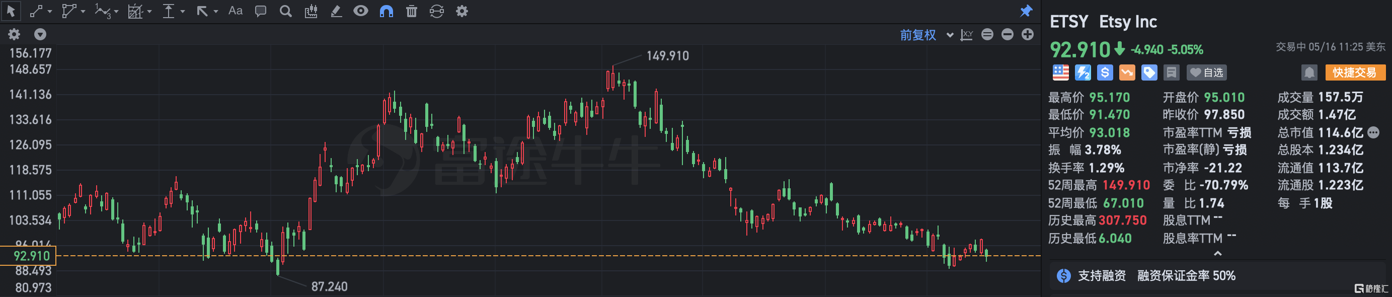Open the wave line tool dropdown arrow
1392x297 pixels.
click(116, 12)
